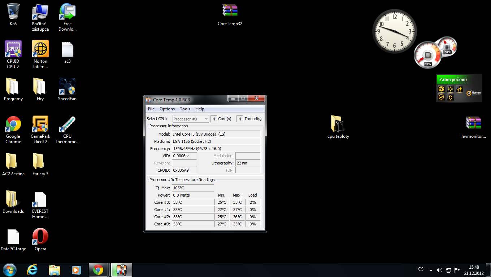Open the CS input language selector
Image resolution: width=491 pixels, height=277 pixels.
tap(421, 269)
